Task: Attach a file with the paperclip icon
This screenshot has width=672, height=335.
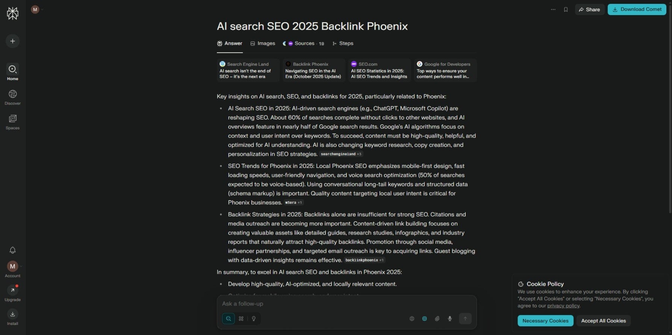Action: [x=437, y=318]
